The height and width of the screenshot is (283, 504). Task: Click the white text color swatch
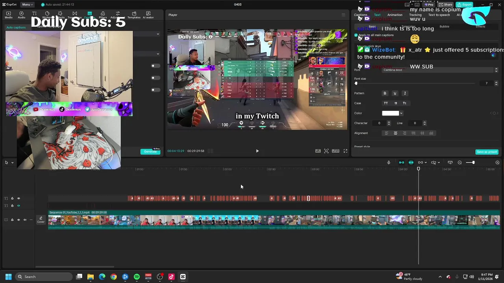(x=390, y=113)
